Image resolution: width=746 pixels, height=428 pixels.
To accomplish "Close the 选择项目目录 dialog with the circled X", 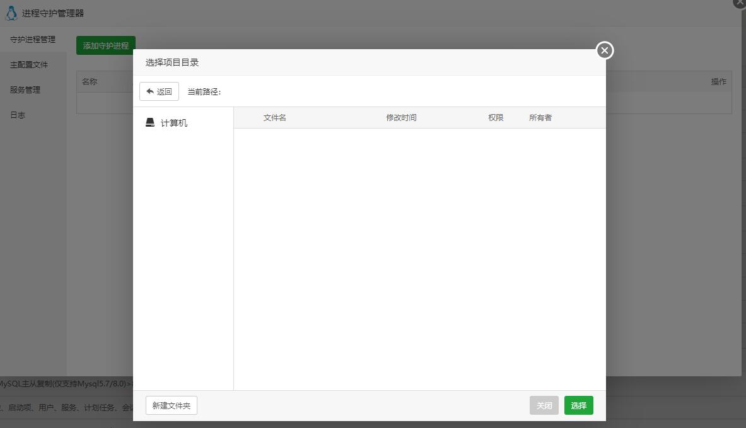I will (605, 50).
